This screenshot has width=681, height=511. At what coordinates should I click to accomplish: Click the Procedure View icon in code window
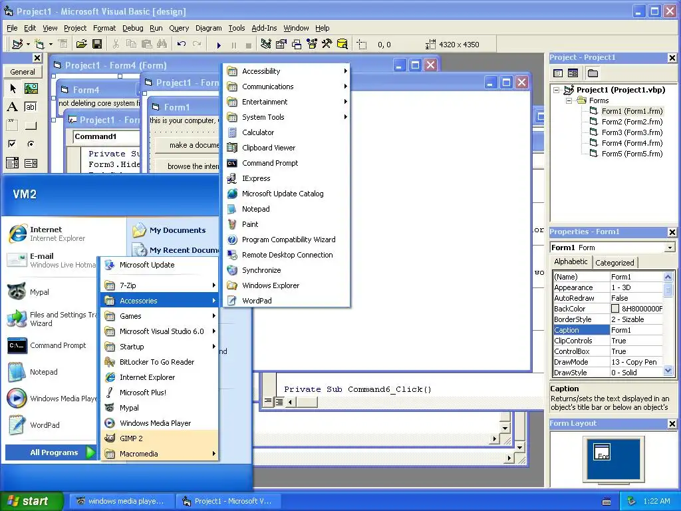coord(269,401)
